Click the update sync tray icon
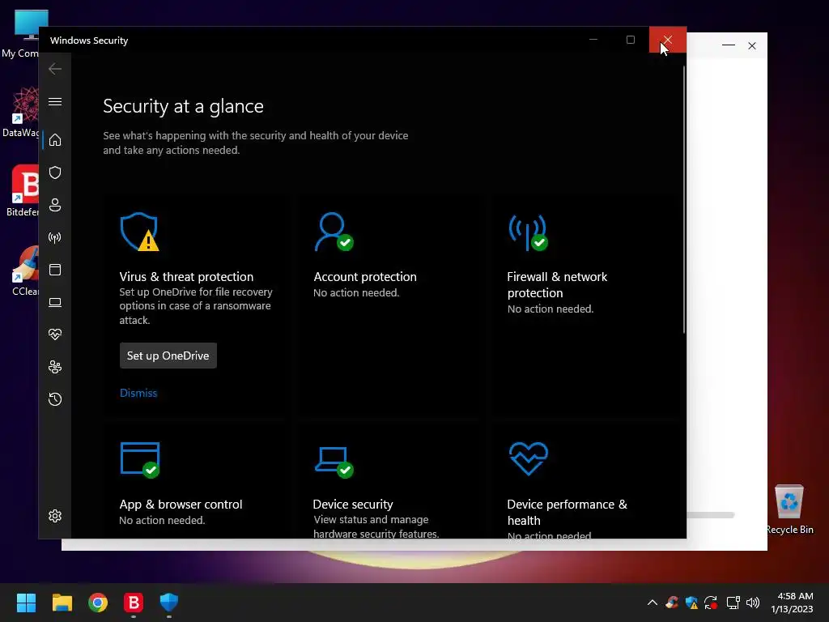 coord(711,603)
